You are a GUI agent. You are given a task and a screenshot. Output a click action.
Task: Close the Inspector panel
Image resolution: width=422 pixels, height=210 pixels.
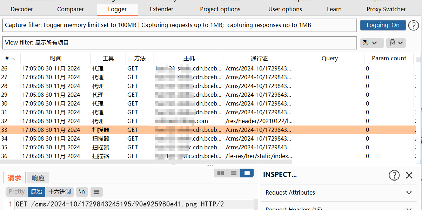pyautogui.click(x=409, y=175)
